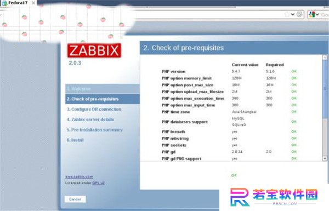
Task: Click the Asia/Shanghai time zone value
Action: (x=244, y=112)
